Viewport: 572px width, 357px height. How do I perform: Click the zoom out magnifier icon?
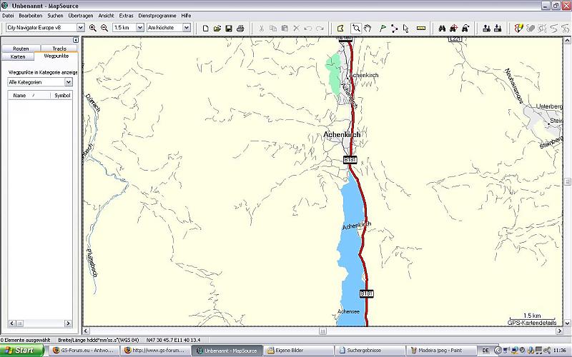pyautogui.click(x=104, y=28)
